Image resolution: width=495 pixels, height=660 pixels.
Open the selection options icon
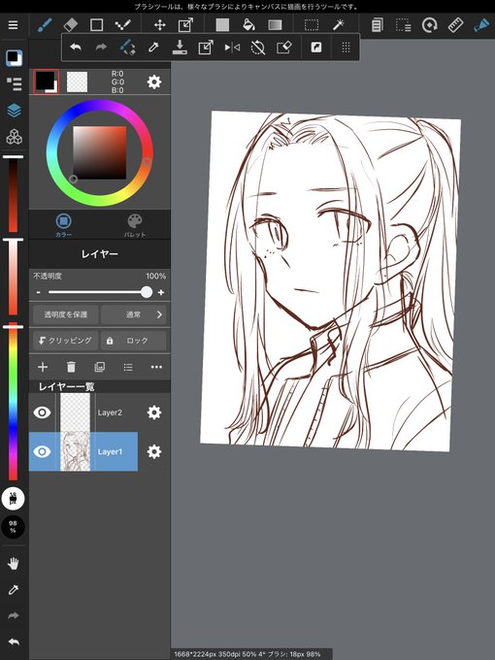pos(403,25)
